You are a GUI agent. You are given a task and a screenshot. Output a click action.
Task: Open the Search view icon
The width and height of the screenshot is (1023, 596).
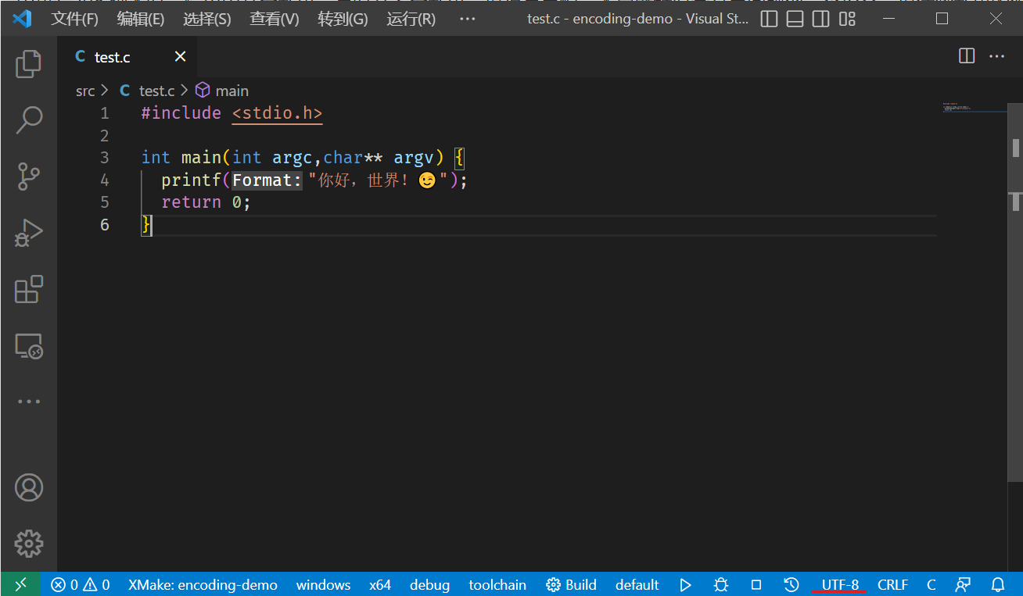[29, 120]
